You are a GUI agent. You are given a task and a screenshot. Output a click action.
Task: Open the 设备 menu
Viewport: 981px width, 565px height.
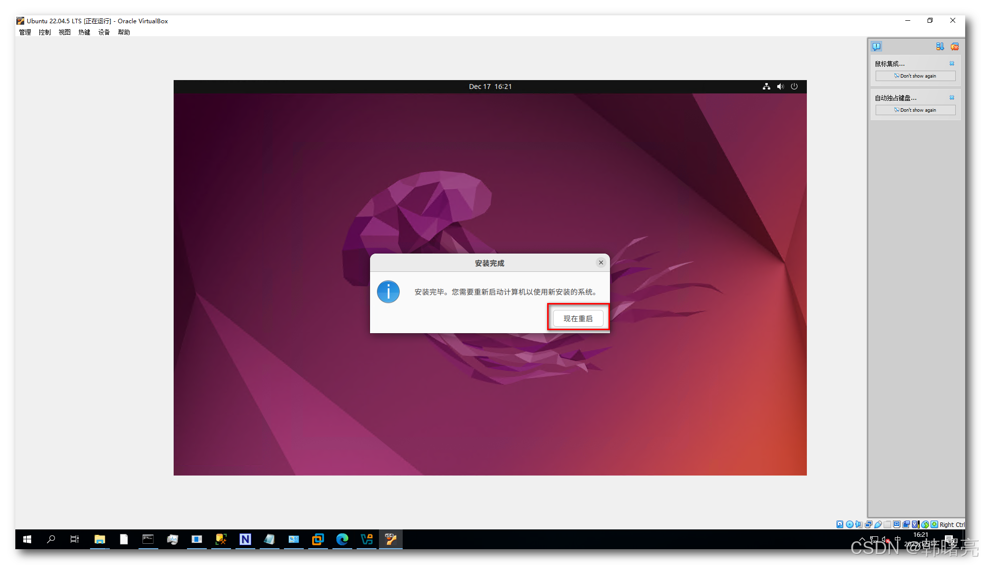[104, 32]
